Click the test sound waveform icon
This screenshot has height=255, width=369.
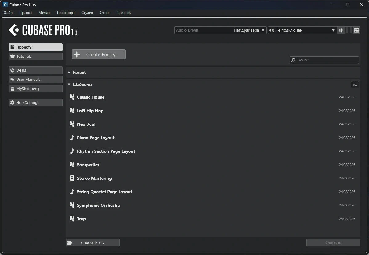tap(341, 30)
